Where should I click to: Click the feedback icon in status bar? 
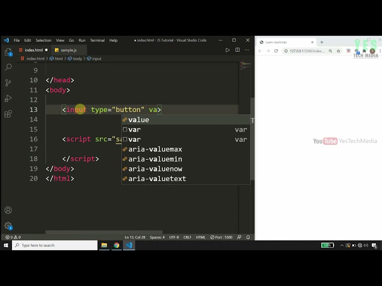(x=239, y=237)
